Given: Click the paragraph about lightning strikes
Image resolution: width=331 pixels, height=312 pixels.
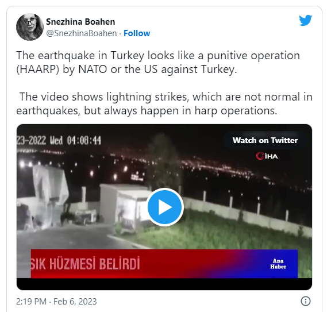Looking at the screenshot, I should 164,103.
